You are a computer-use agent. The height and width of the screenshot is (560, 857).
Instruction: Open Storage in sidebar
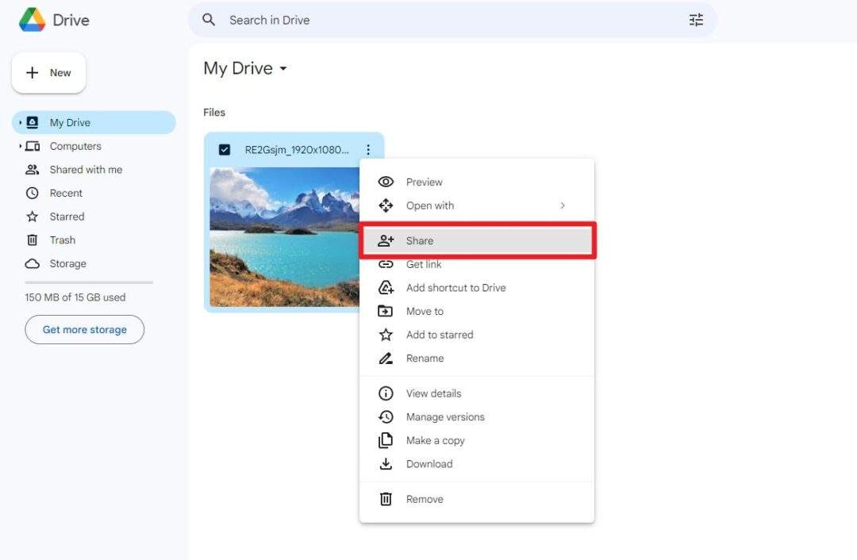(x=94, y=263)
